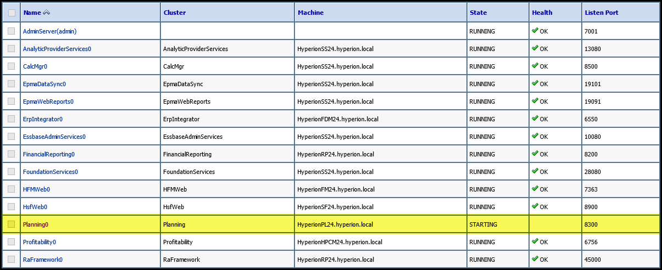Viewport: 662px width, 270px height.
Task: Tick the EssbaseAdminServices0 checkbox
Action: (12, 137)
